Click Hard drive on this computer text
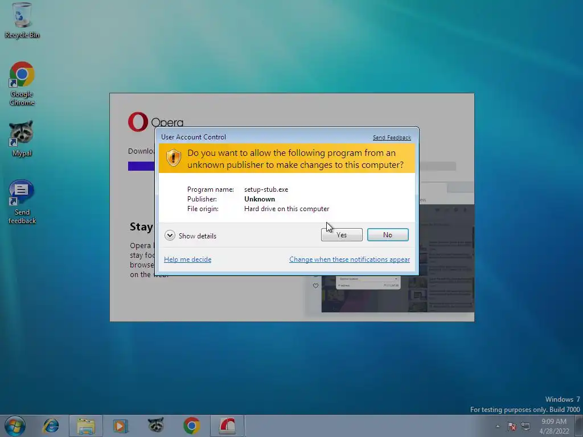This screenshot has height=437, width=583. click(x=287, y=209)
